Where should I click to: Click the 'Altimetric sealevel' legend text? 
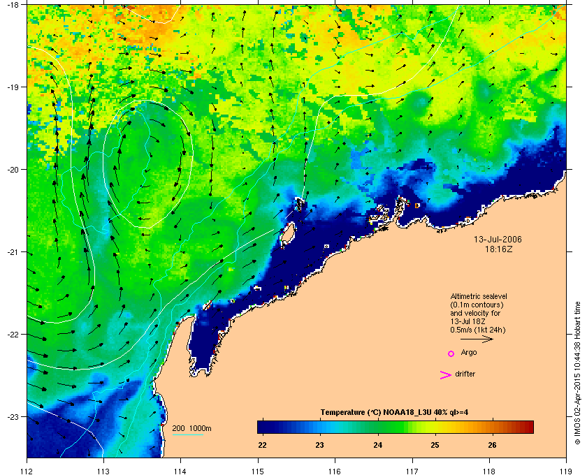click(x=479, y=296)
